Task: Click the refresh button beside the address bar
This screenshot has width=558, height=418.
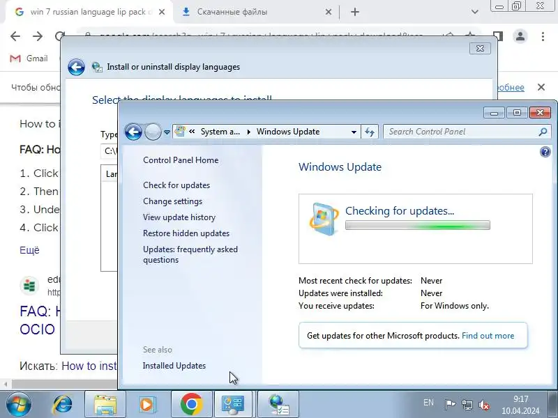Action: pyautogui.click(x=370, y=132)
